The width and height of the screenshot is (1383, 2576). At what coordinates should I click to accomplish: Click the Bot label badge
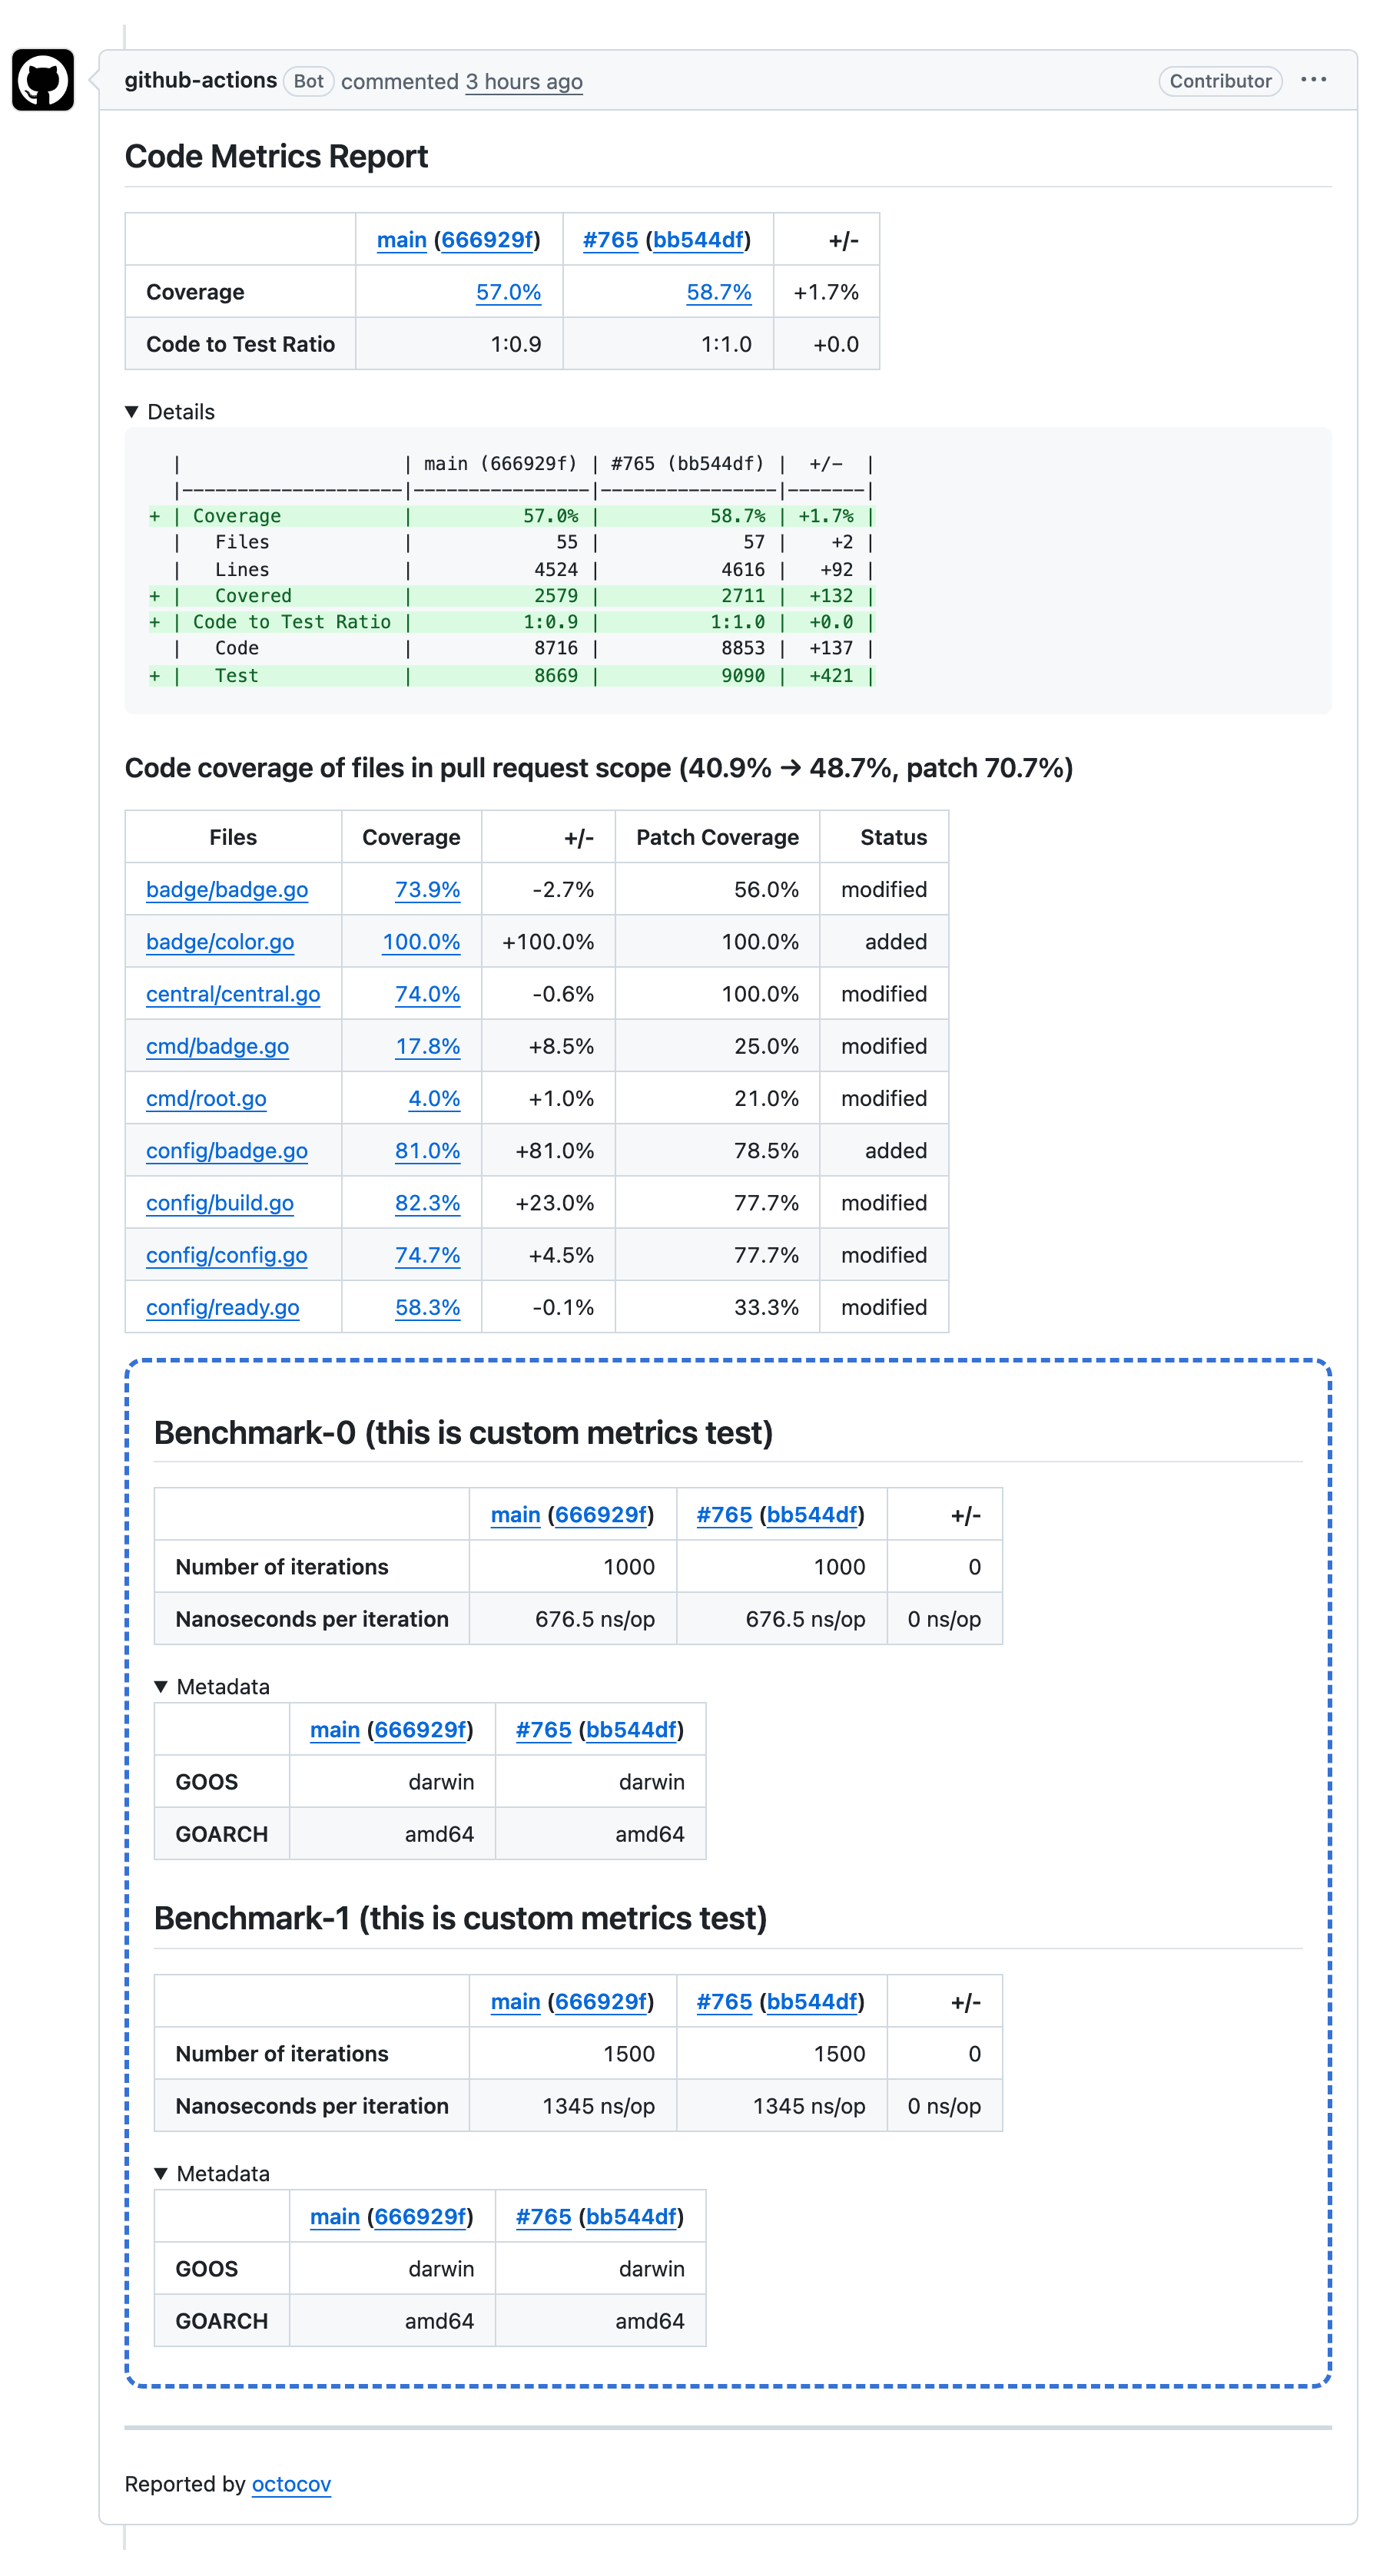(x=308, y=81)
